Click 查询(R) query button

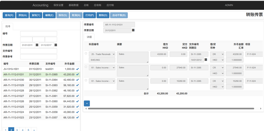point(9,15)
